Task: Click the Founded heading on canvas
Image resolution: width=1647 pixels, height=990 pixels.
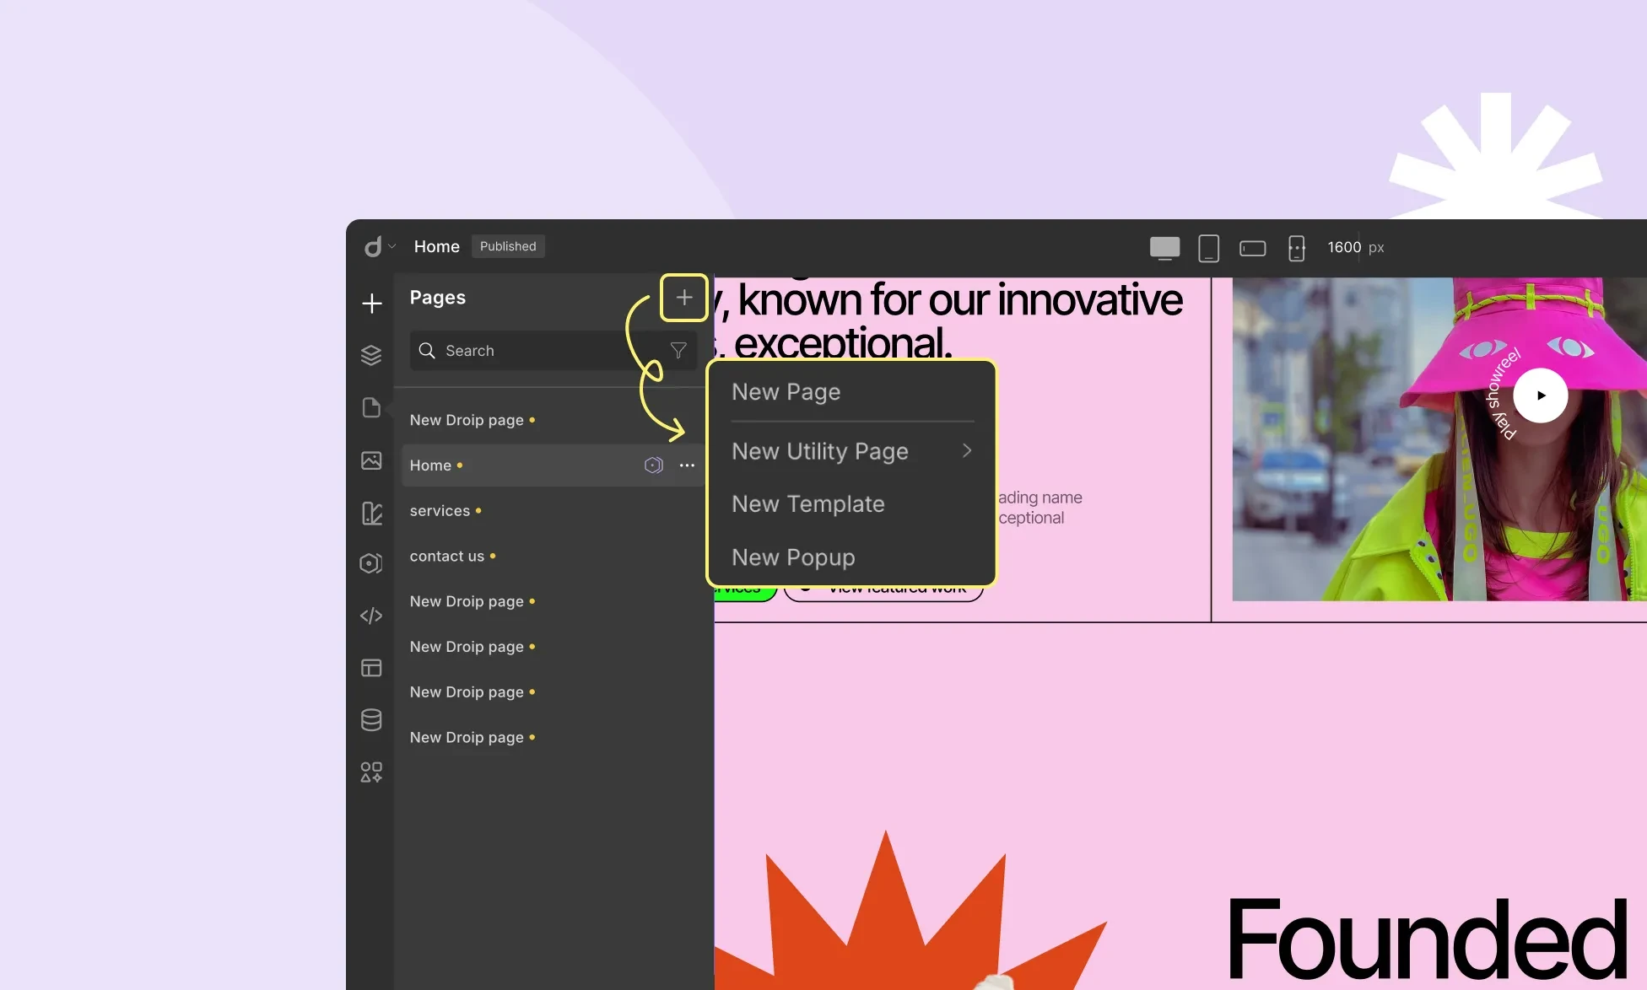Action: point(1426,939)
